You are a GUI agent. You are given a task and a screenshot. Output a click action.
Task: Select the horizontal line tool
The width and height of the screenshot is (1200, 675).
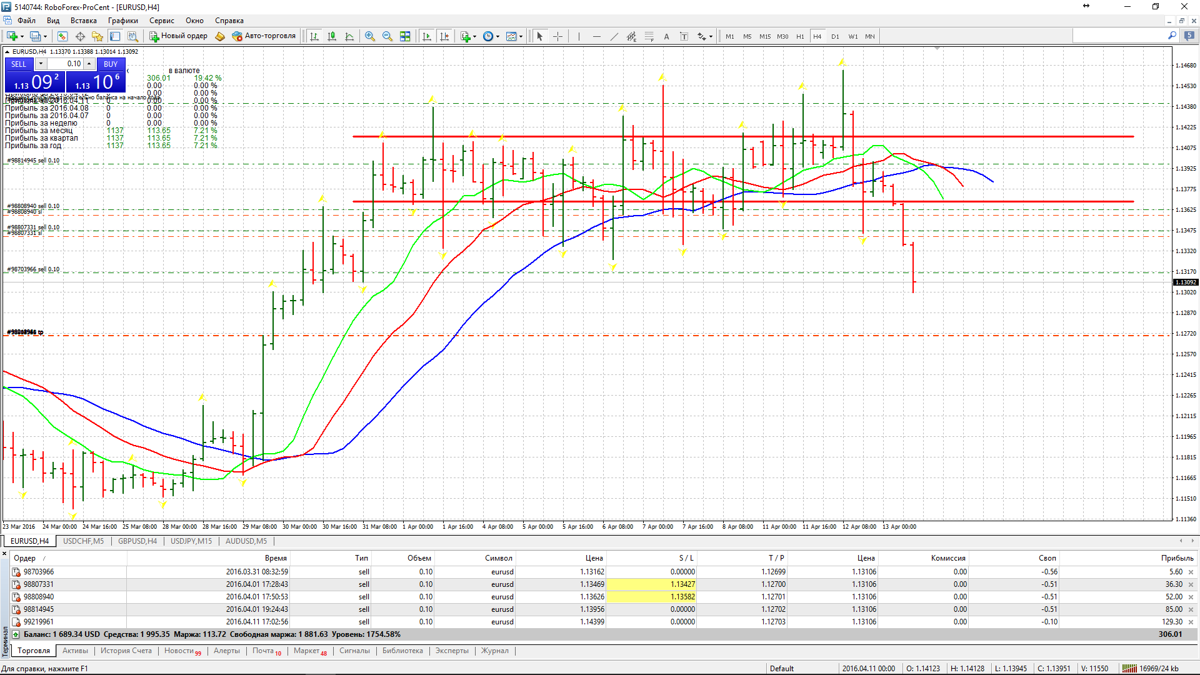tap(596, 36)
